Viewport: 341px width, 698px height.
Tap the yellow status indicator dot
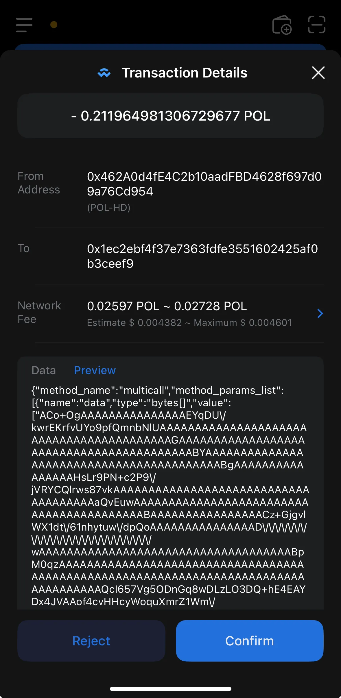(x=54, y=25)
